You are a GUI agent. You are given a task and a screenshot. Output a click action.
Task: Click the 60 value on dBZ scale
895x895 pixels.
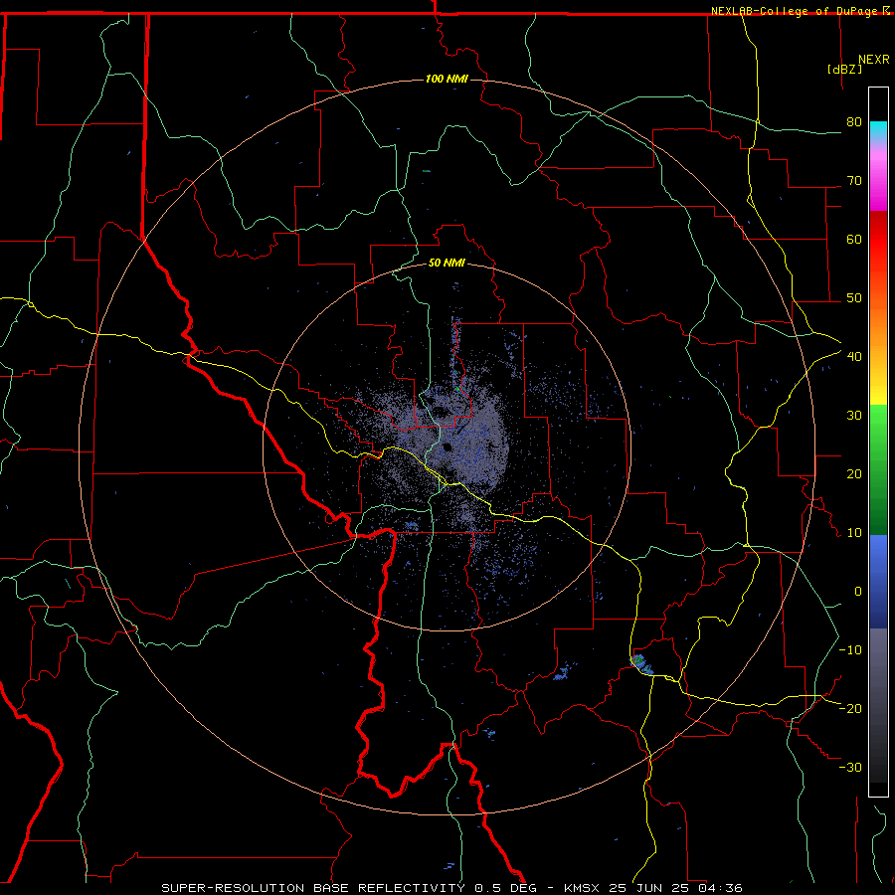point(854,239)
